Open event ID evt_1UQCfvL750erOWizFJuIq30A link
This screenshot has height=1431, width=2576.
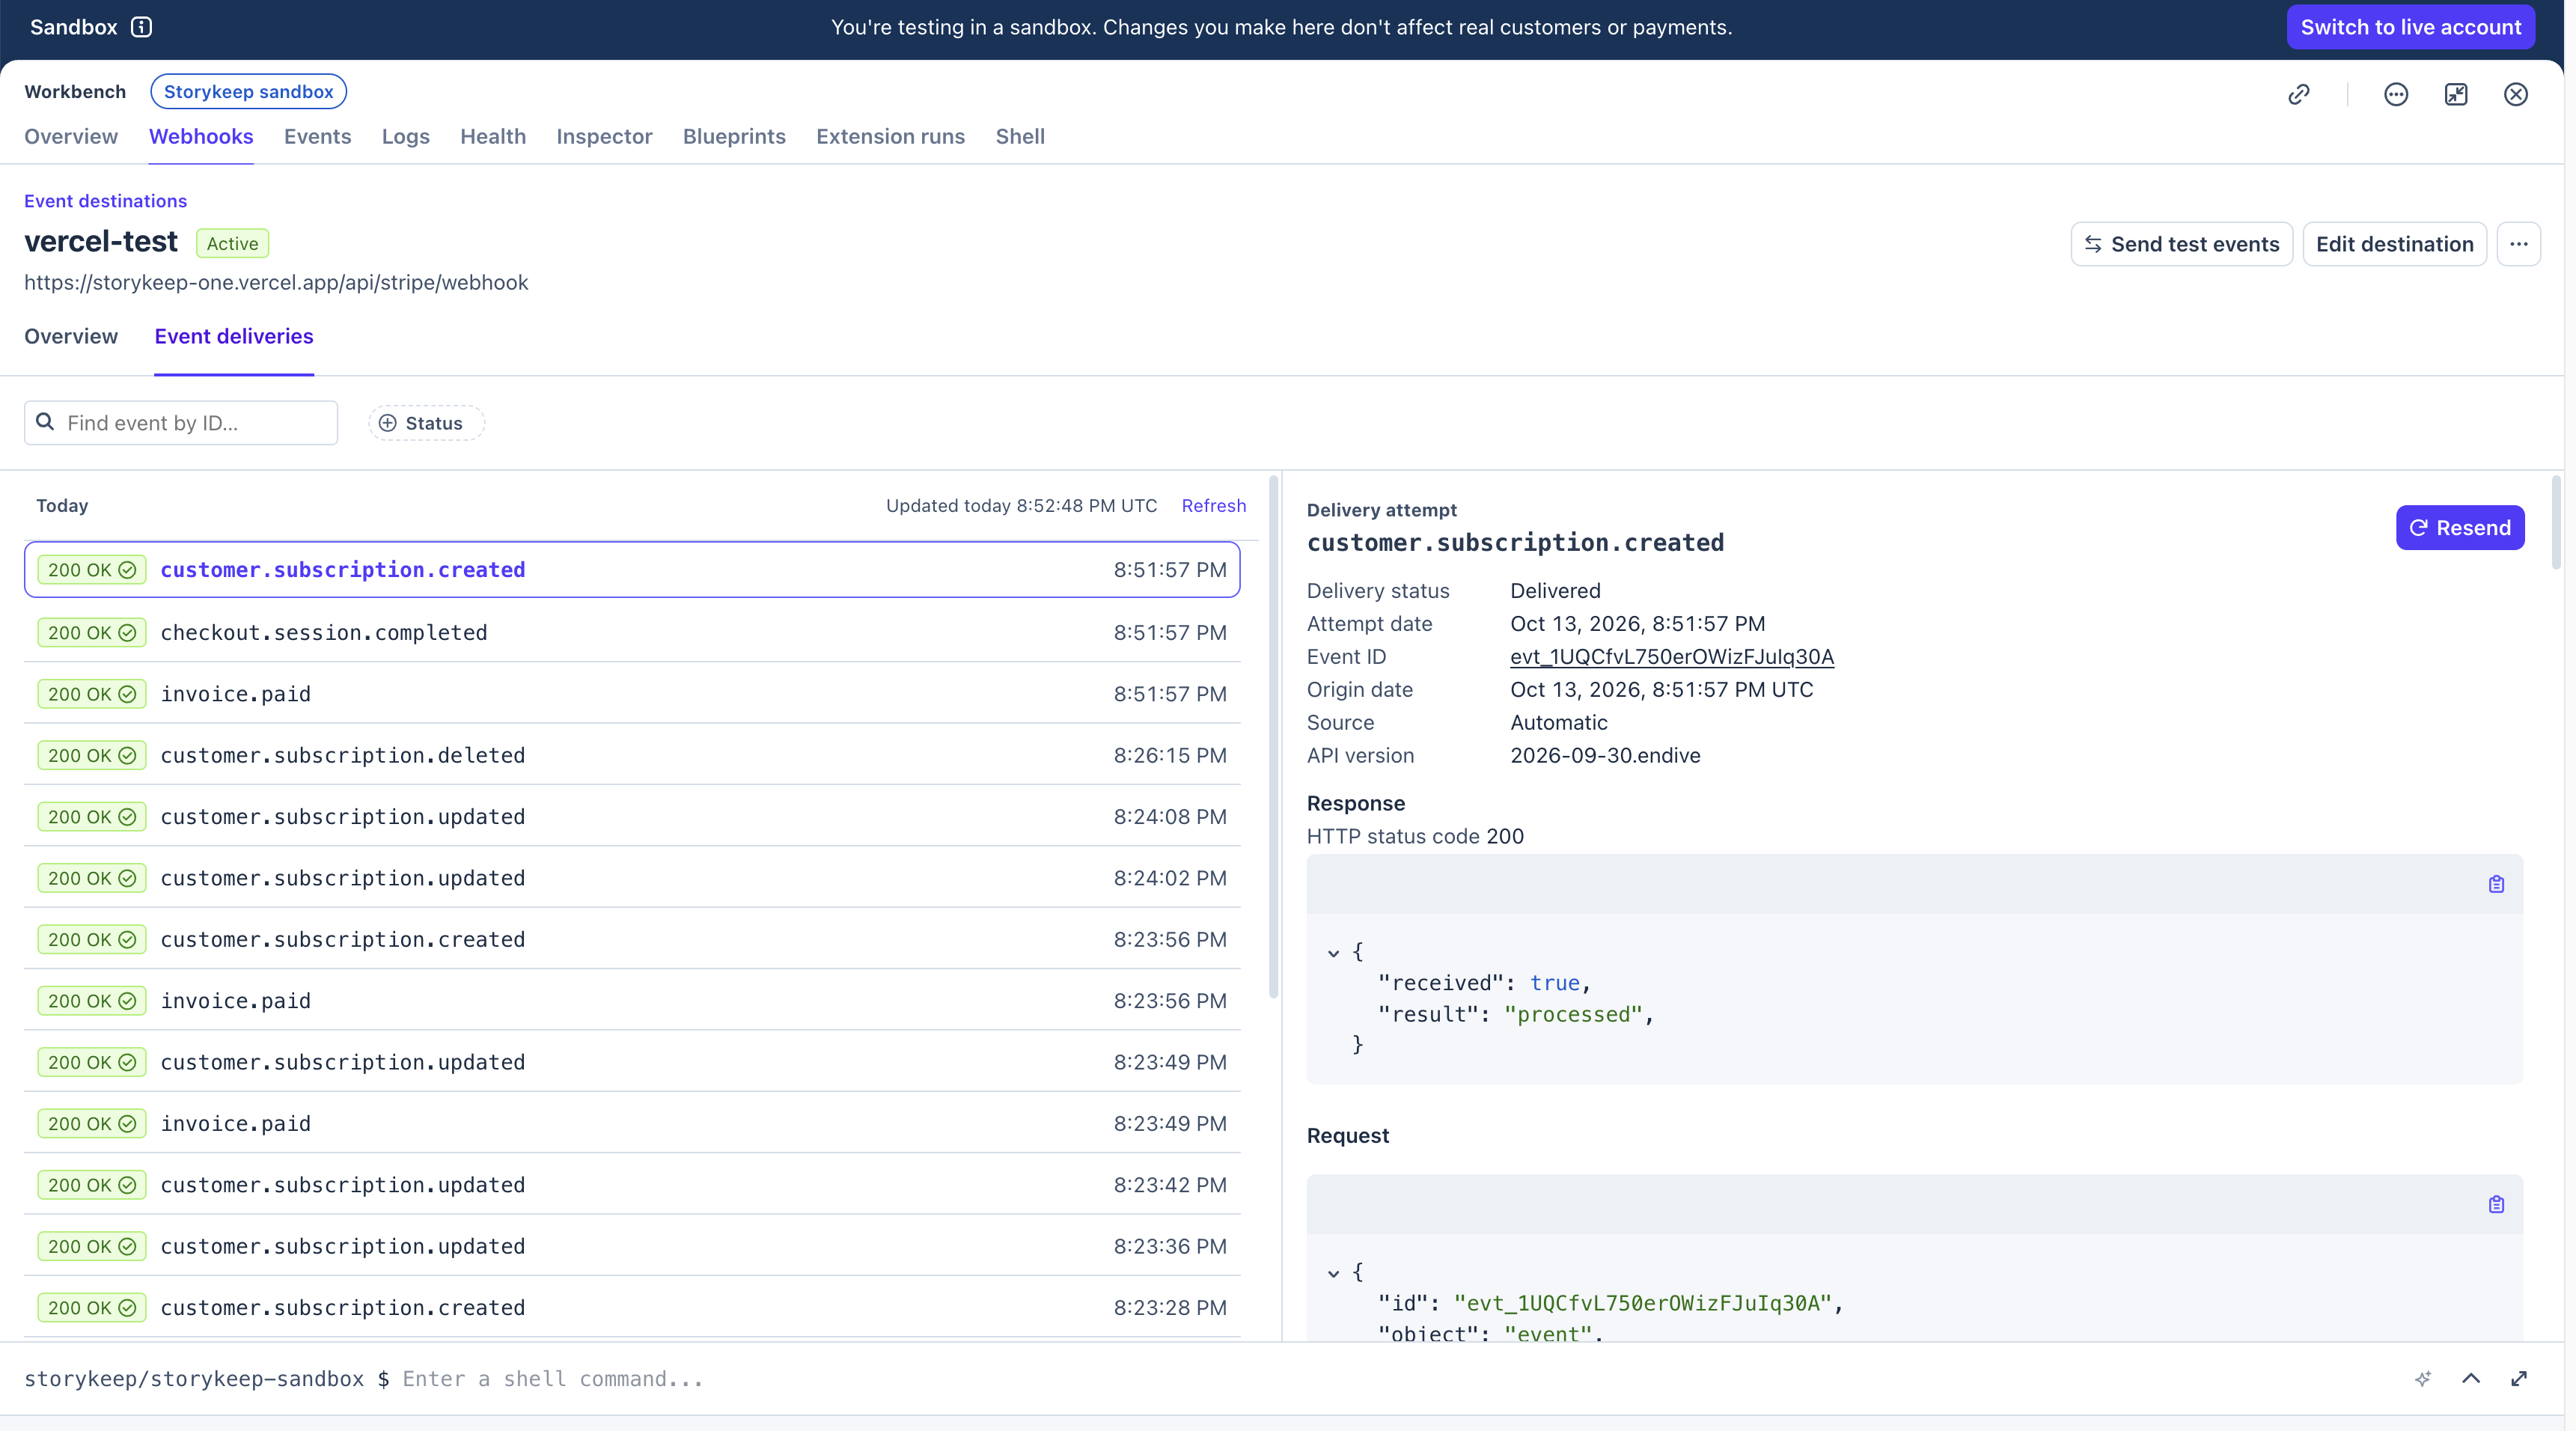(1672, 657)
